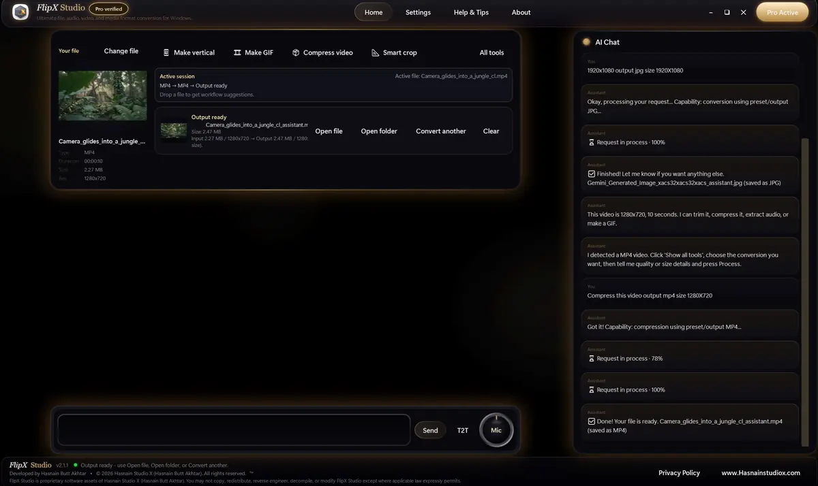This screenshot has width=818, height=486.
Task: Click the hourglass in the 100% message above 'Finished!'
Action: coord(591,142)
